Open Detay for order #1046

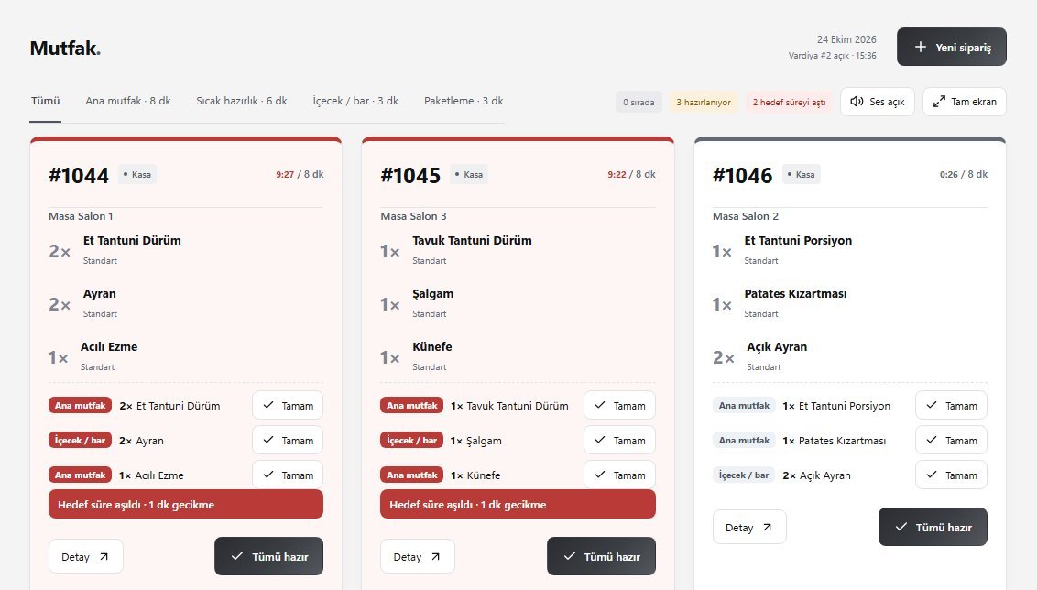[749, 527]
